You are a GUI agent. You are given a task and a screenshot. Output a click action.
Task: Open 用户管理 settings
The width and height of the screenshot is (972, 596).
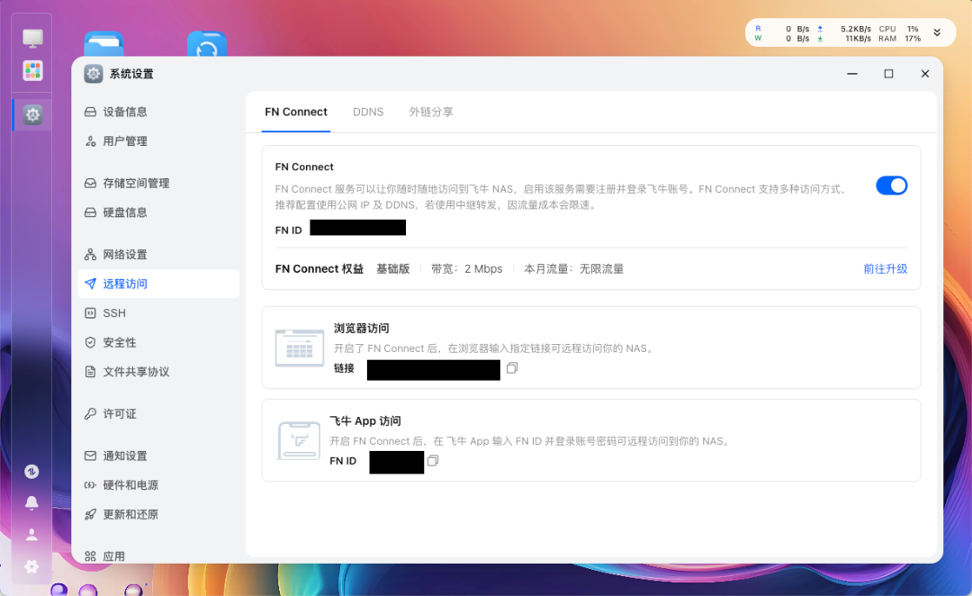click(158, 140)
